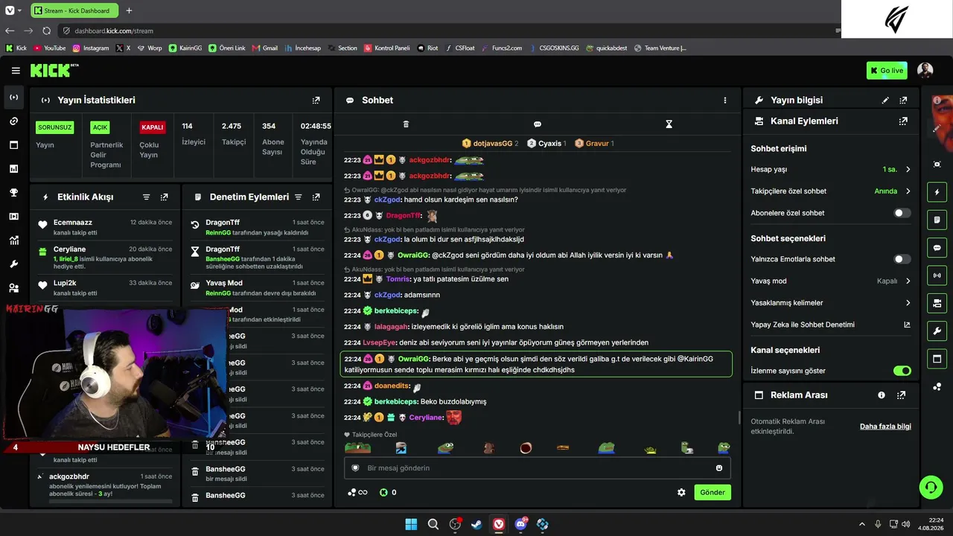Open the bar chart icon in left sidebar
This screenshot has height=536, width=953.
[14, 169]
